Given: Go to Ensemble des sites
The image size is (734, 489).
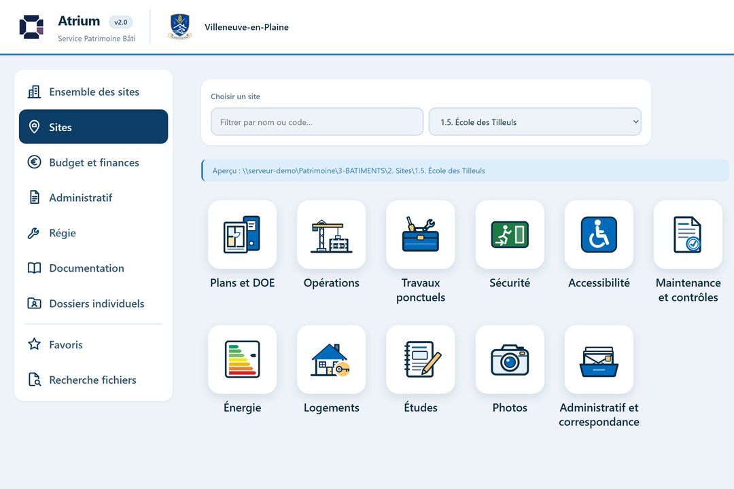Looking at the screenshot, I should 94,92.
